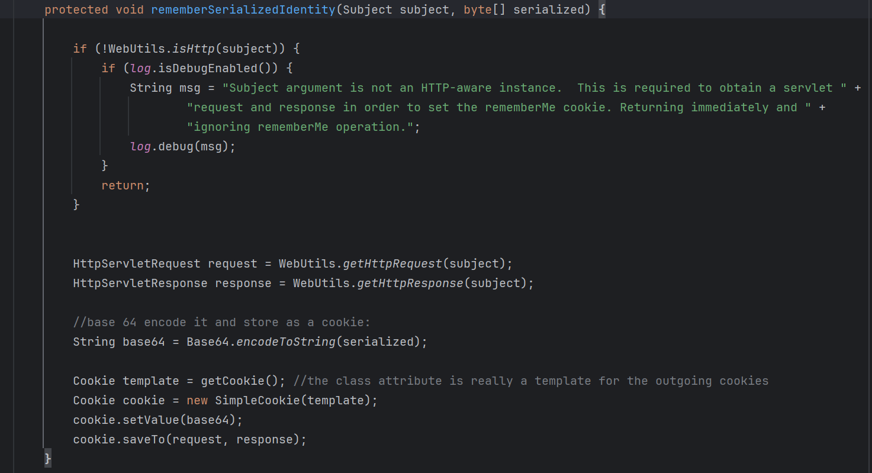This screenshot has height=473, width=872.
Task: Click the 'class attribute is really a template' comment
Action: (x=531, y=381)
